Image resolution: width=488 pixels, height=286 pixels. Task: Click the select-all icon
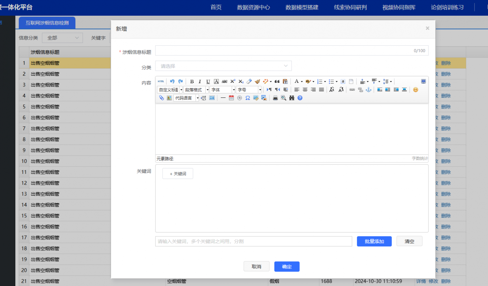[x=343, y=81]
